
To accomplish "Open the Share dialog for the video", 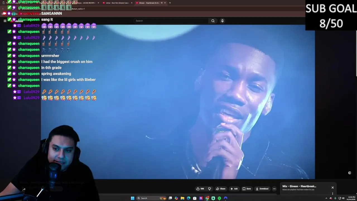I will pos(221,189).
